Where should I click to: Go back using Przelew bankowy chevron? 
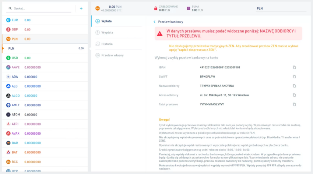pyautogui.click(x=154, y=22)
